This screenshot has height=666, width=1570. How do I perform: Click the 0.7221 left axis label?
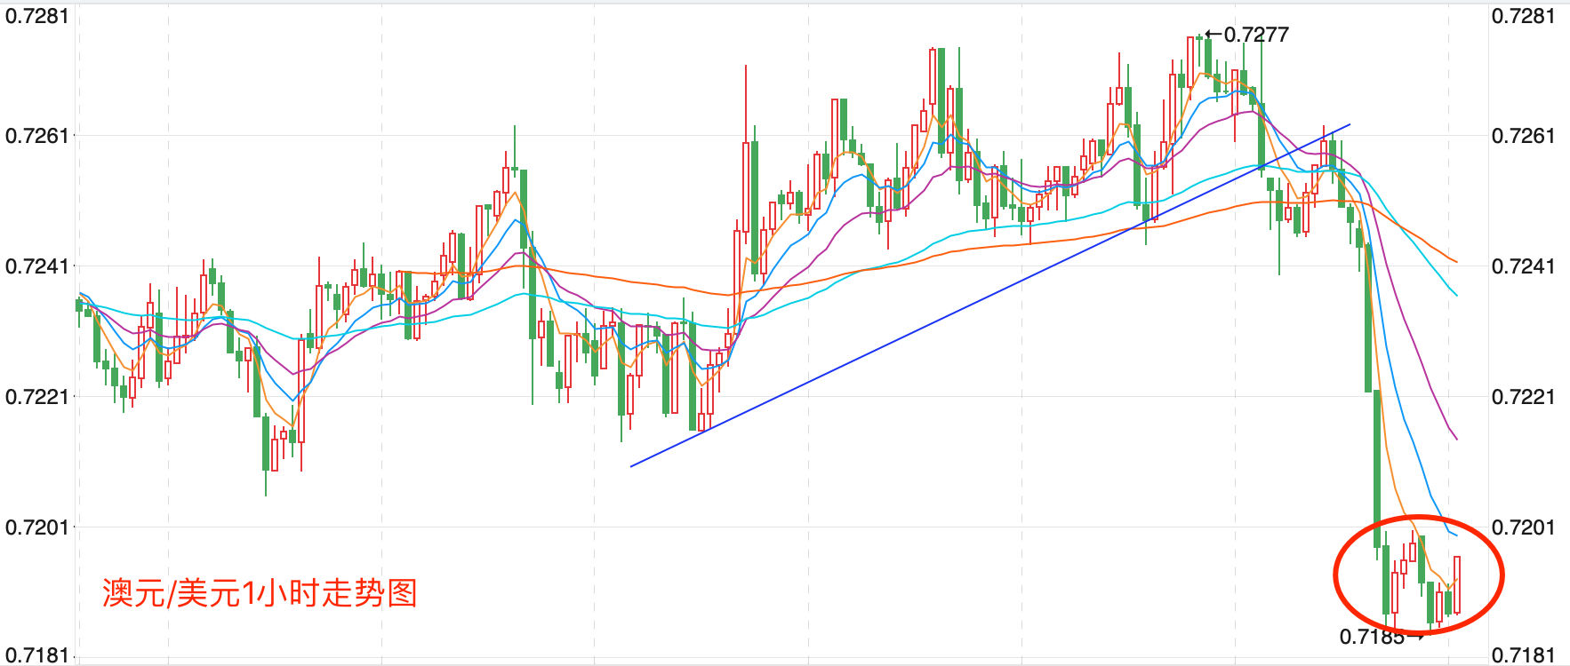(x=36, y=397)
